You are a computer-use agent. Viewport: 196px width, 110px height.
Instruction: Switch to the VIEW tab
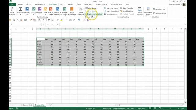pyautogui.click(x=79, y=5)
